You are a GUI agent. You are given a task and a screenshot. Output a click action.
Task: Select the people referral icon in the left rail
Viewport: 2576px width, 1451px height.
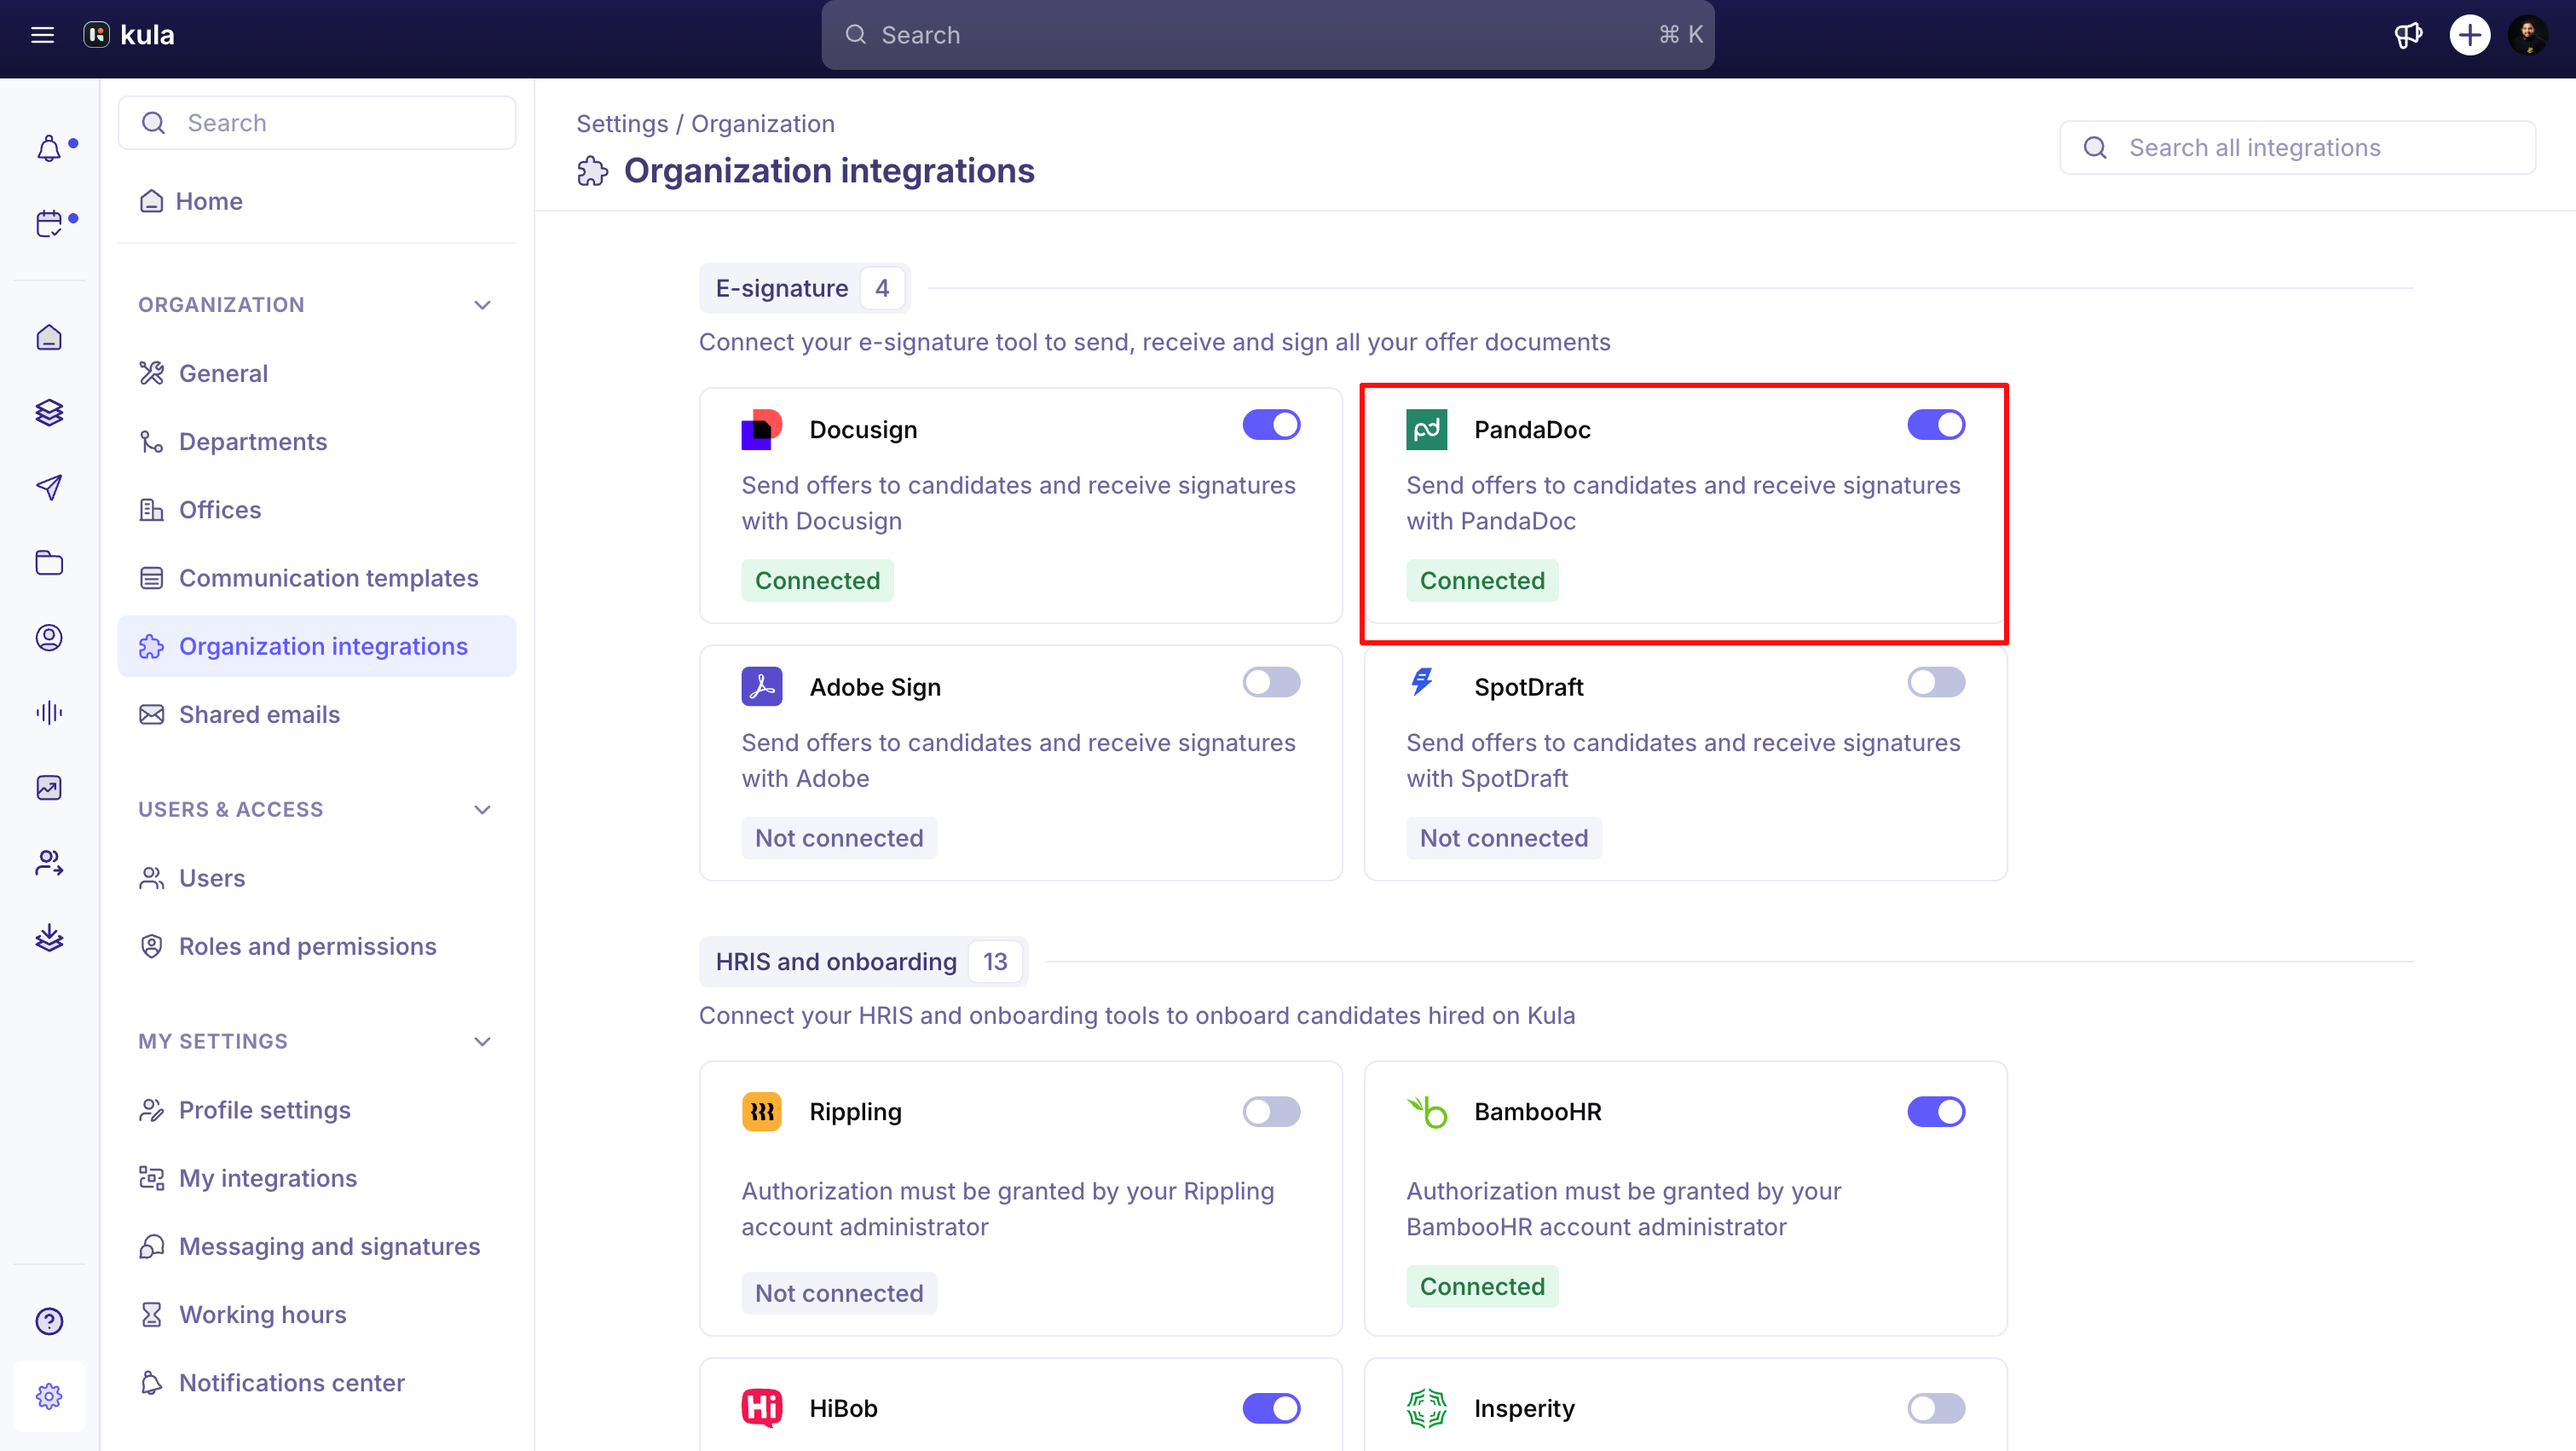[x=49, y=862]
